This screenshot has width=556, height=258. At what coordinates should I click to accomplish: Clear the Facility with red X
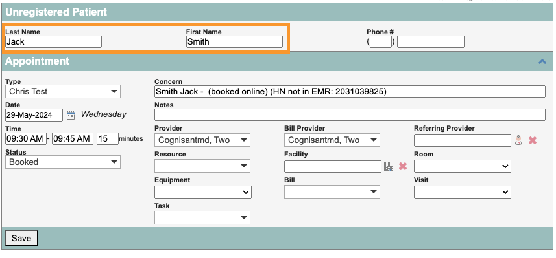pyautogui.click(x=403, y=166)
